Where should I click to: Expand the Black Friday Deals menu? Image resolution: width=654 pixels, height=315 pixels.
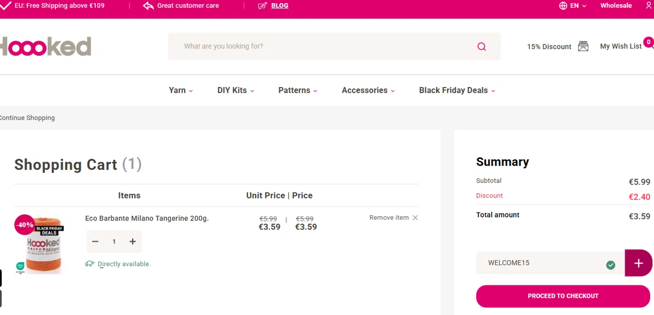[457, 90]
